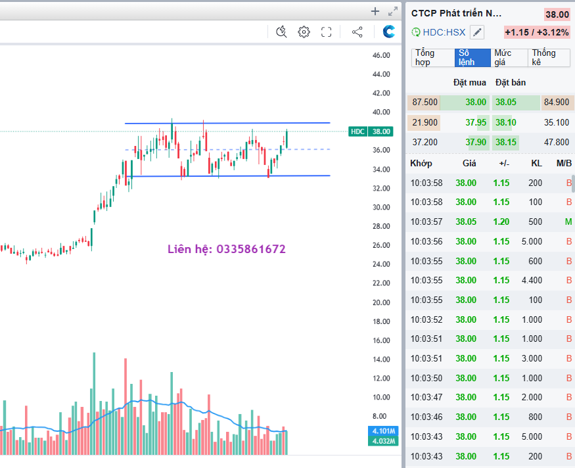The image size is (575, 468).
Task: Click the HDC:HSX ticker link
Action: coord(444,32)
